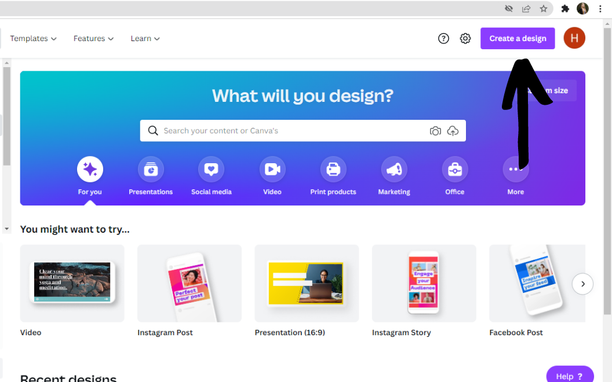Screen dimensions: 612x382
Task: Expand the Features dropdown menu
Action: (x=93, y=39)
